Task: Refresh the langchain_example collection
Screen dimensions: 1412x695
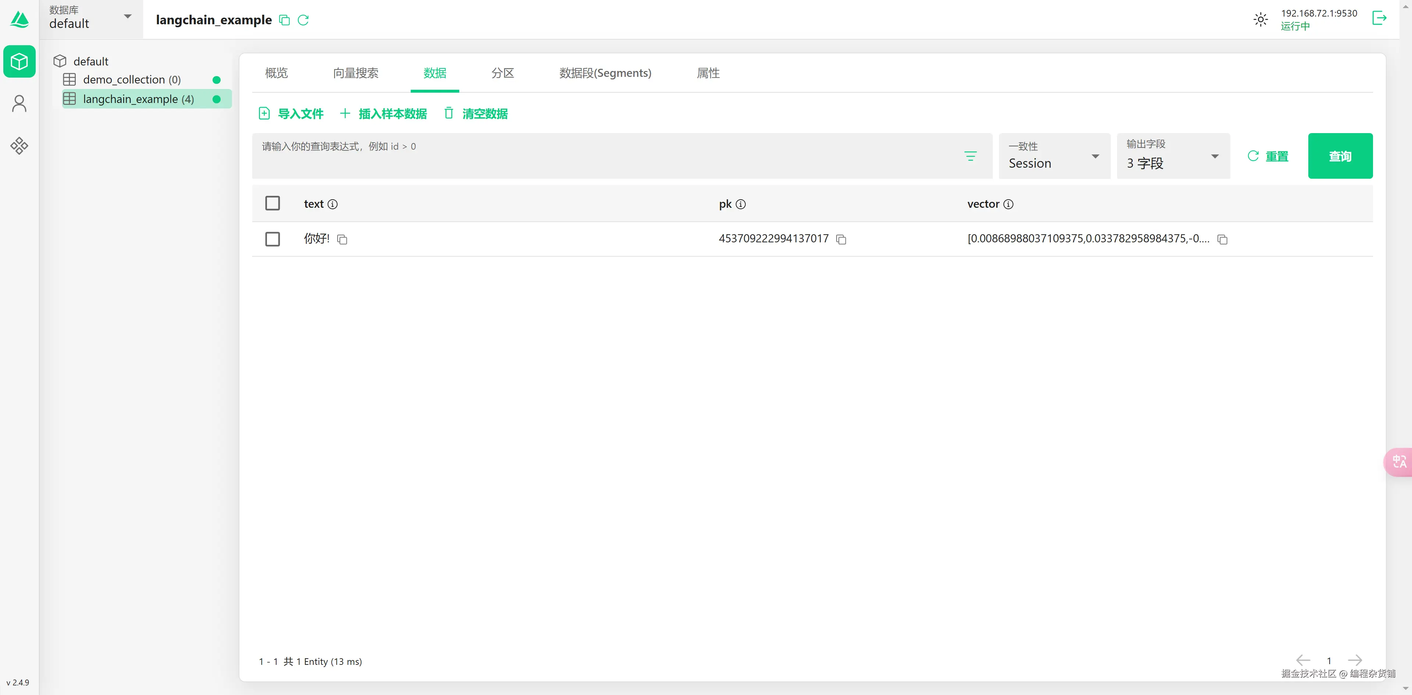Action: [x=303, y=20]
